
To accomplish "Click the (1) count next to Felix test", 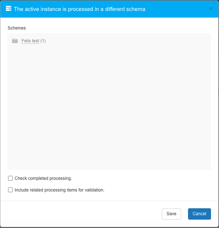I will pos(43,41).
